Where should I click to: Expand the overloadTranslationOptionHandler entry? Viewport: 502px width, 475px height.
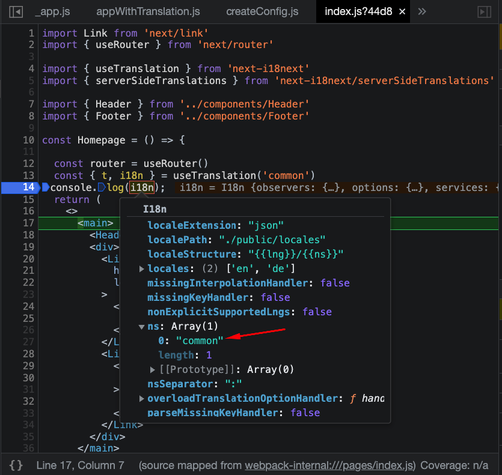click(141, 399)
